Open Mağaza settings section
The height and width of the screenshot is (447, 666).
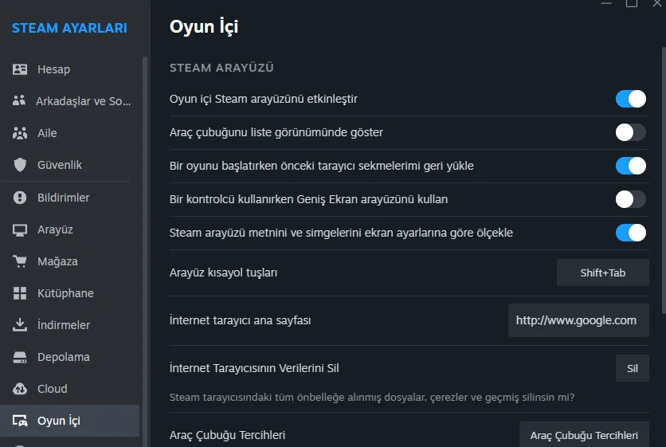tap(69, 261)
